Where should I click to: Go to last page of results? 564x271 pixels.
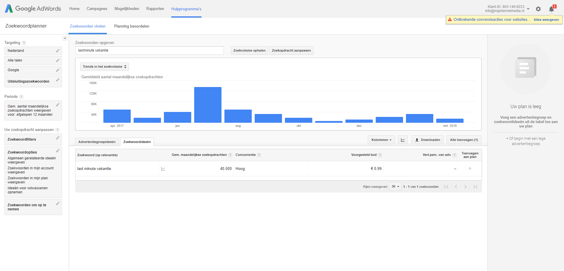pos(475,187)
